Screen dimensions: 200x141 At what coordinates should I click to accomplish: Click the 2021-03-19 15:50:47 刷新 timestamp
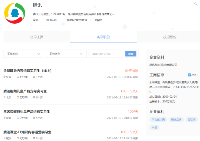tap(122, 77)
